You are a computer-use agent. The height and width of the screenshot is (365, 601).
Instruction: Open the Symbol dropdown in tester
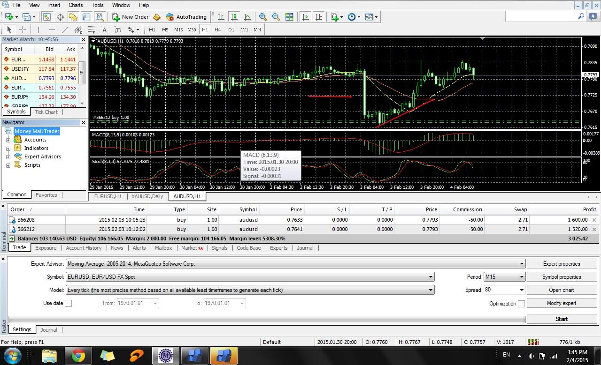[431, 277]
